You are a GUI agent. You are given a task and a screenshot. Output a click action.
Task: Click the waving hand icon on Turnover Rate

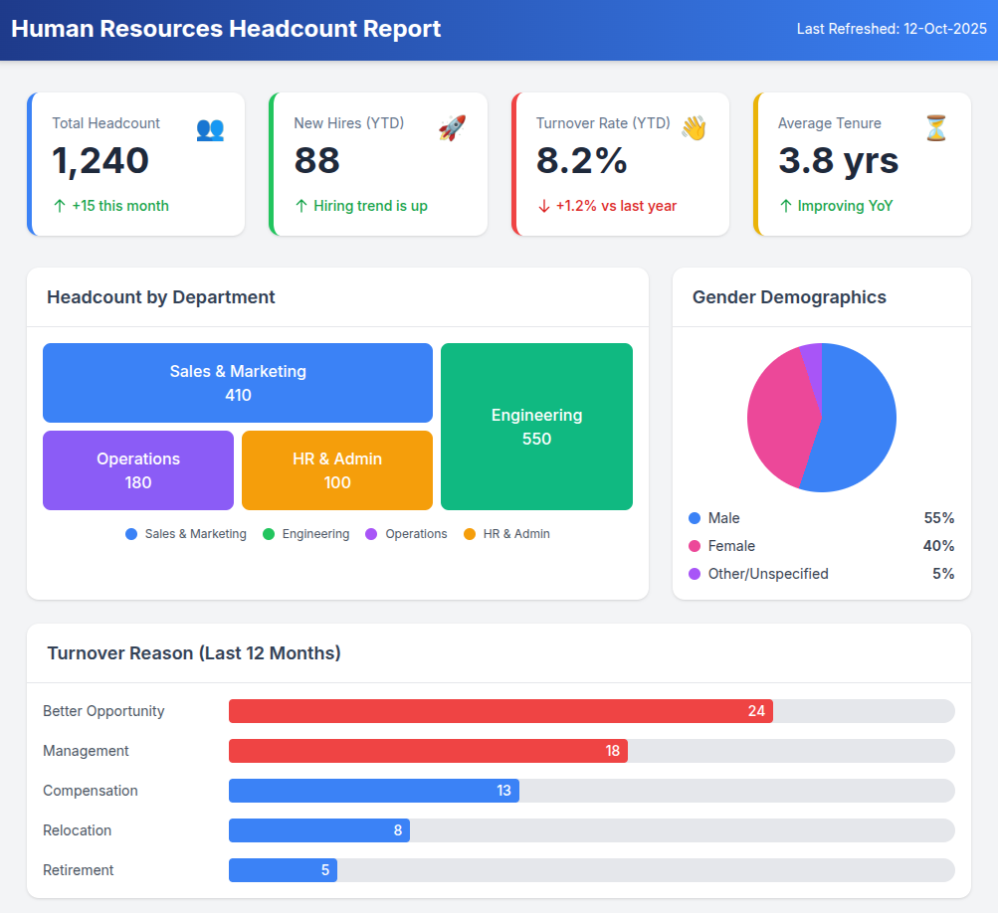694,128
